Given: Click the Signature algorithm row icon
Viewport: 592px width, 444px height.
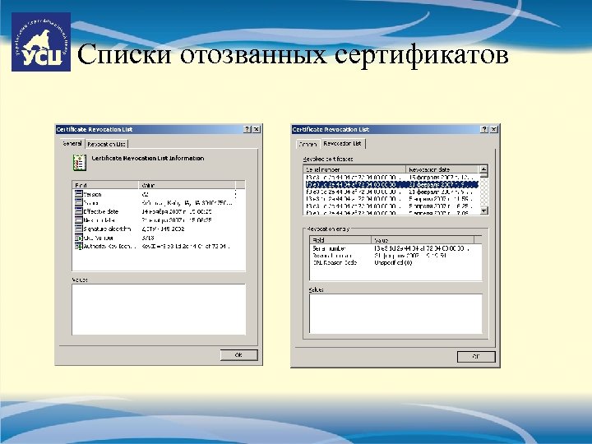Looking at the screenshot, I should click(79, 229).
